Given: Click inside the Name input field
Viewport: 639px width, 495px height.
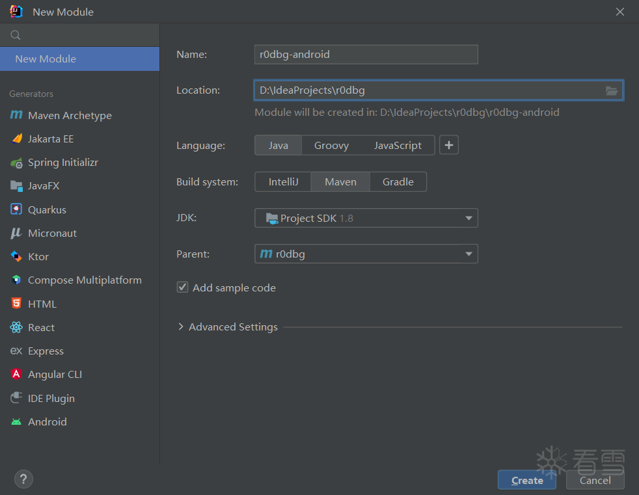Looking at the screenshot, I should click(366, 55).
